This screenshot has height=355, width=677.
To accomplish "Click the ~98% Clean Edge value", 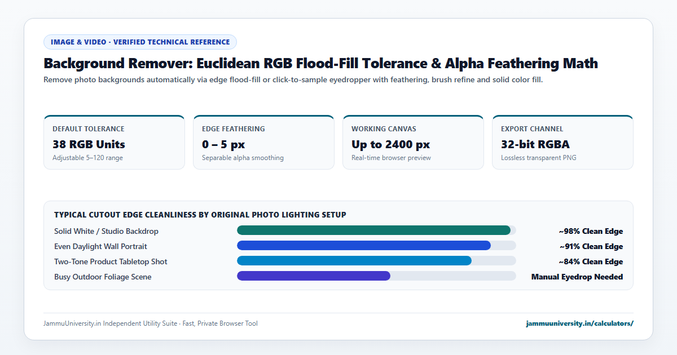I will (591, 231).
